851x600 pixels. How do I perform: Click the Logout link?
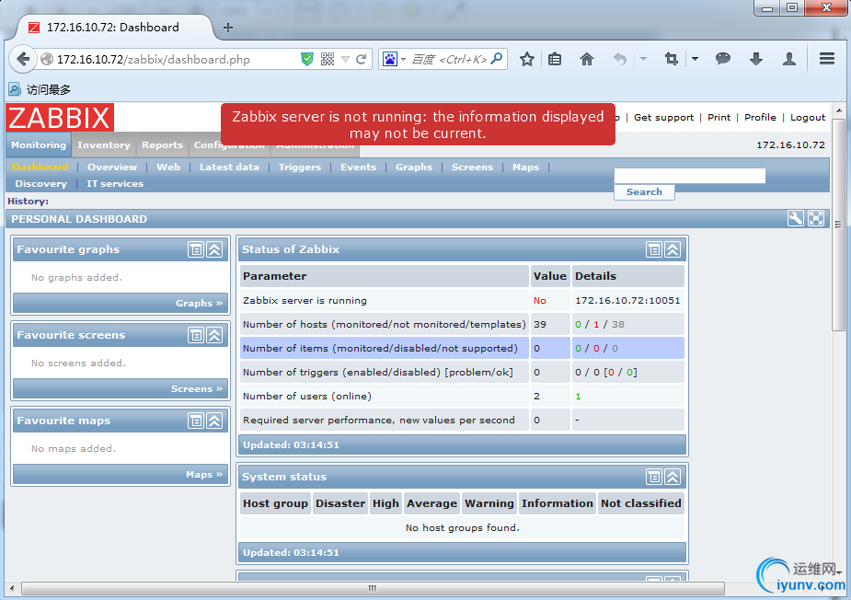pyautogui.click(x=808, y=117)
